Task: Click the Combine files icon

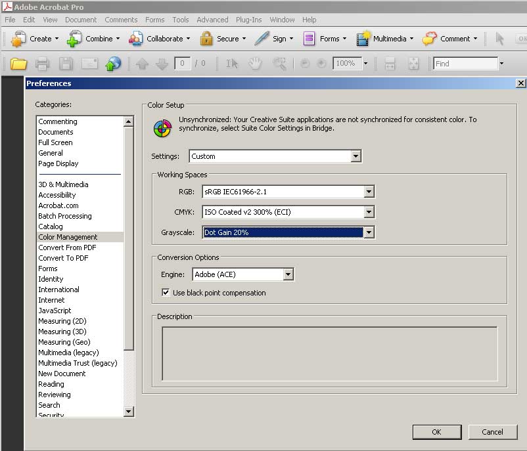Action: click(74, 39)
